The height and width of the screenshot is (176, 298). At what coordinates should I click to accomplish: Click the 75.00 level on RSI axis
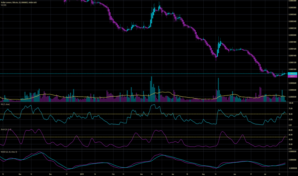[291, 108]
